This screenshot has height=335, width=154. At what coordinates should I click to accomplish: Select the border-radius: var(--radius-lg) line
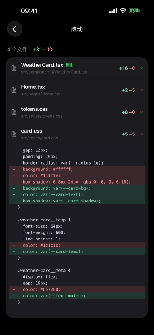tap(77, 163)
